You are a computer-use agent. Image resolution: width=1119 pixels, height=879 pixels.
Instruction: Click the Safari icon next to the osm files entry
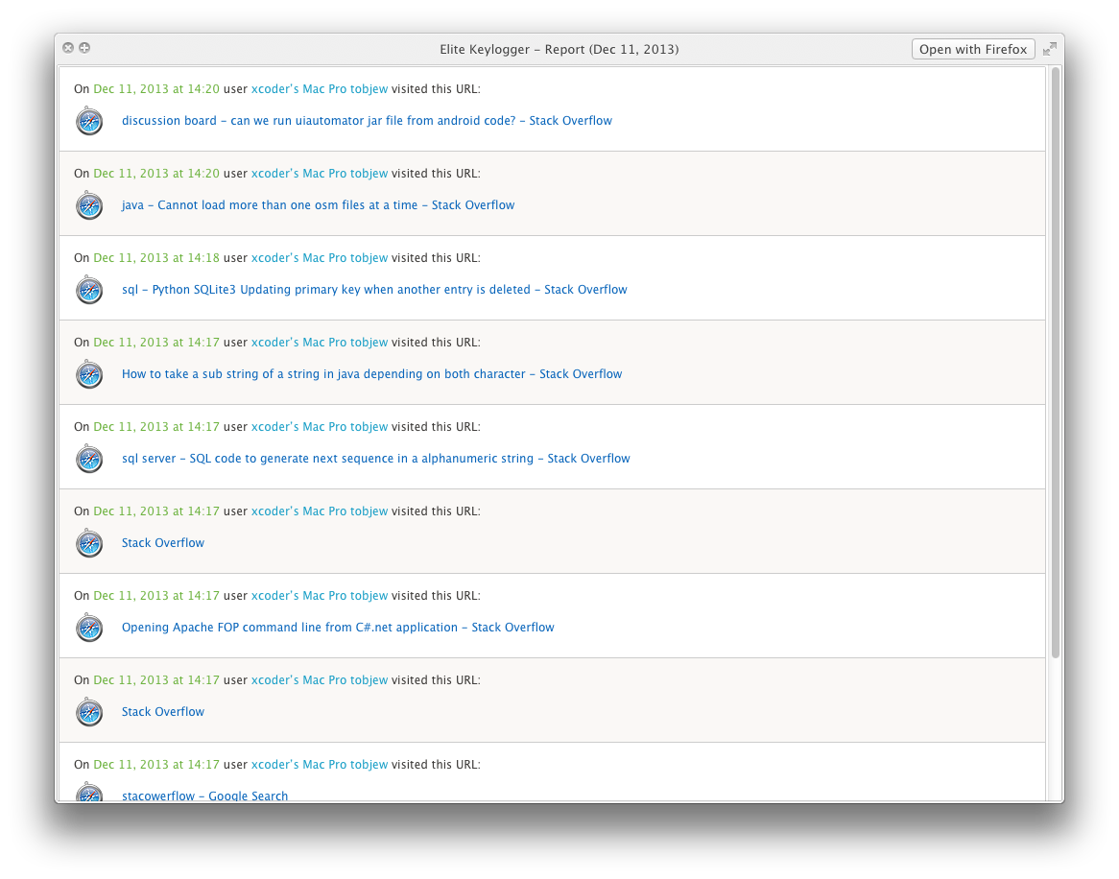tap(89, 205)
